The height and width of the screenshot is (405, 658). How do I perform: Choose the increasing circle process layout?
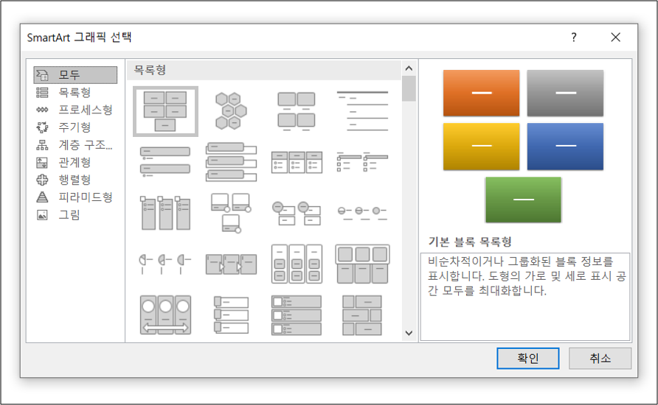tap(362, 214)
